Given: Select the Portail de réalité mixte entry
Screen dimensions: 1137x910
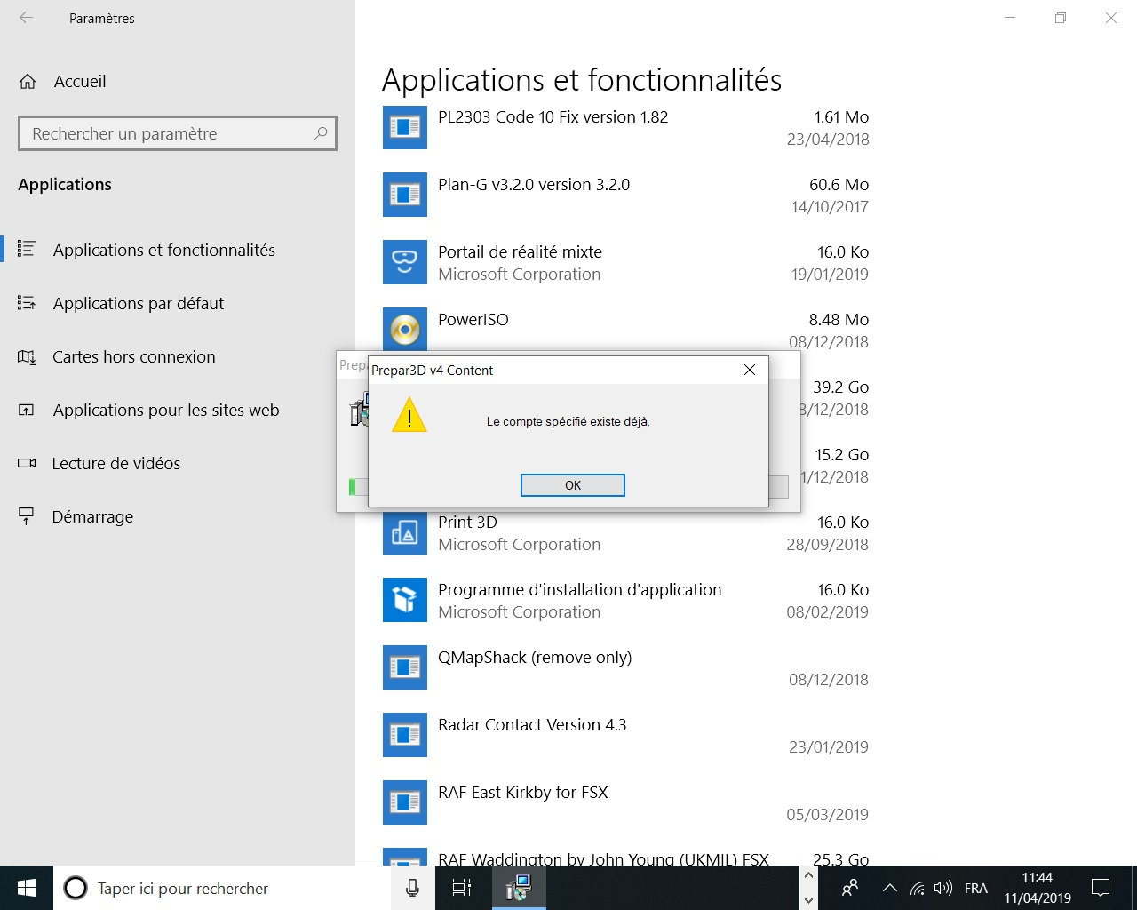Looking at the screenshot, I should click(626, 262).
